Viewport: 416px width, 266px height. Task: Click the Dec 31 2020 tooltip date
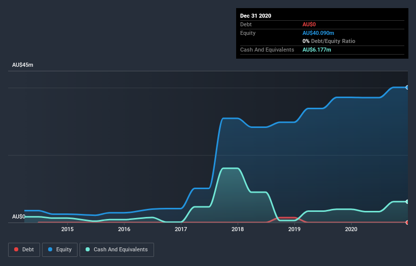coord(255,16)
